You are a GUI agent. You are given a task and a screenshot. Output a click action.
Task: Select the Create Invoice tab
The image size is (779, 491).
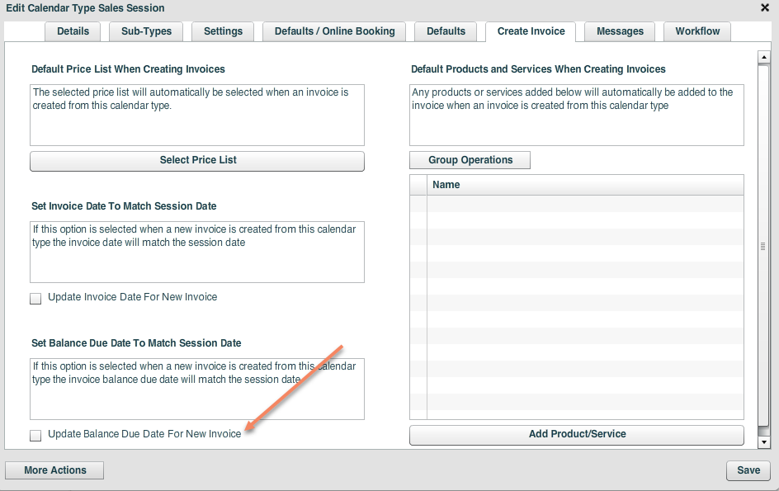531,31
